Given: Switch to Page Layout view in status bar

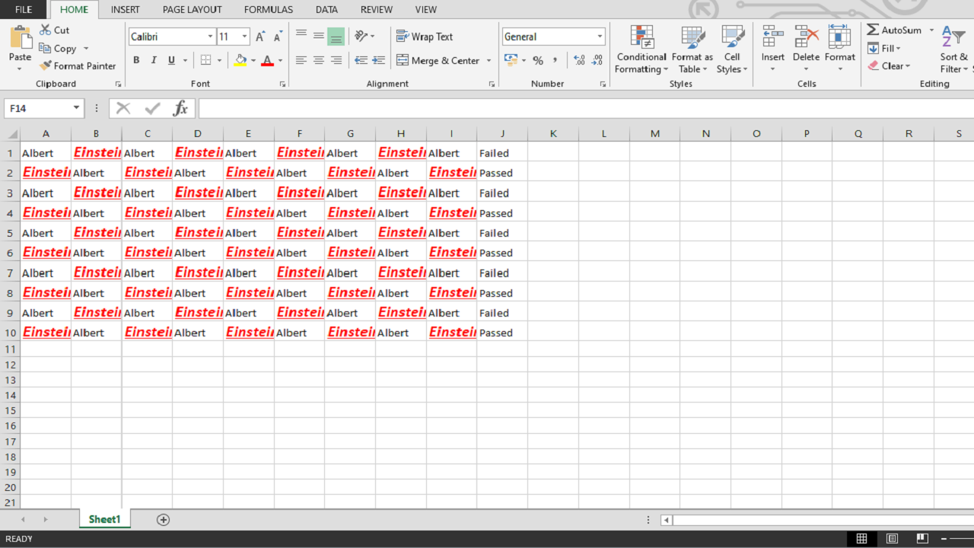Looking at the screenshot, I should coord(892,539).
